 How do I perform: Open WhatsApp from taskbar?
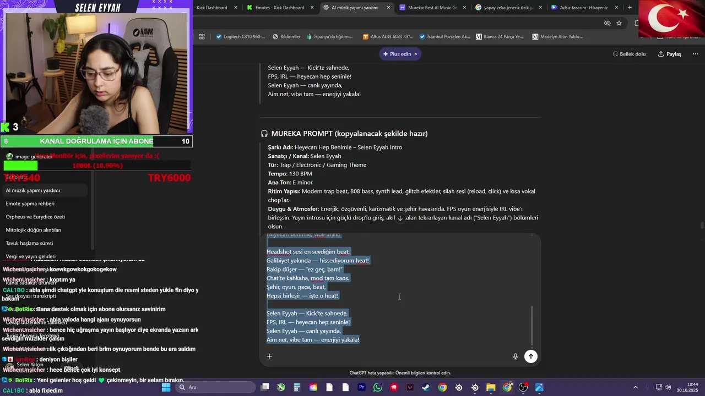[378, 387]
